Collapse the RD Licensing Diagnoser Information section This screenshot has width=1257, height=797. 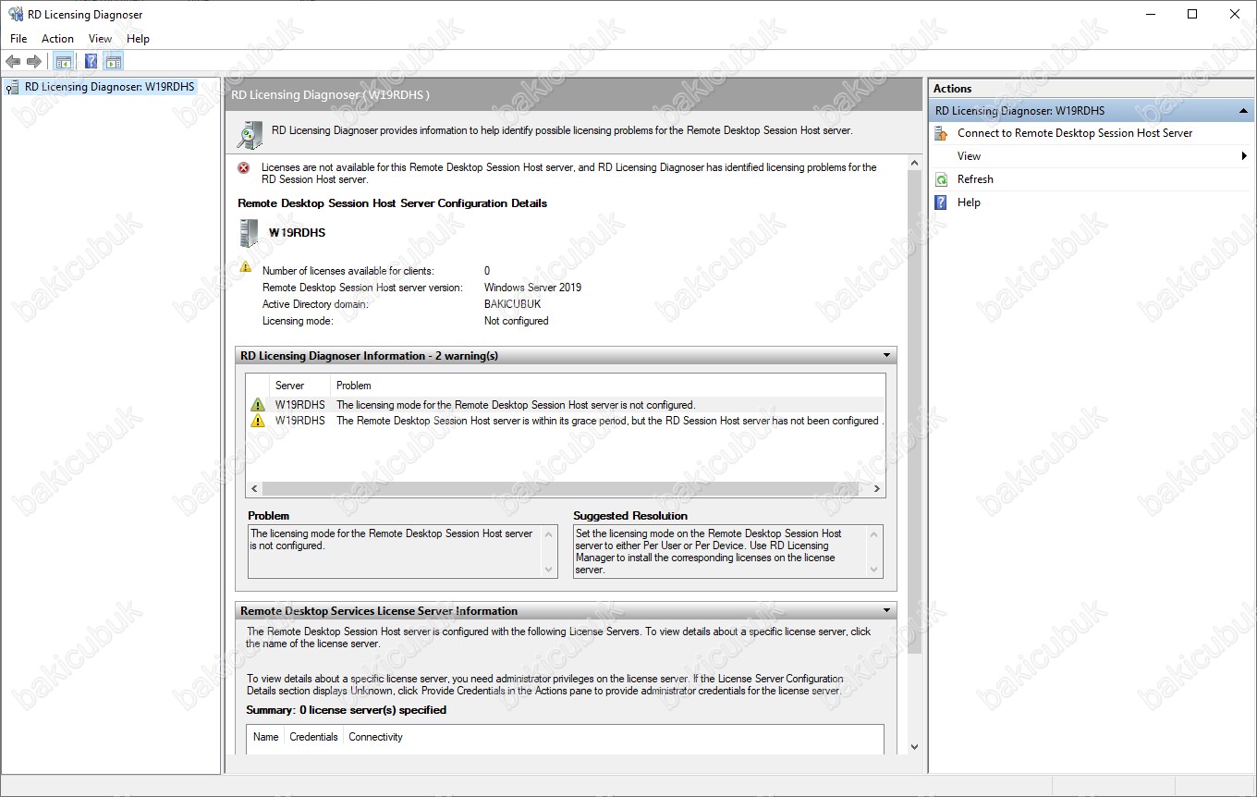click(x=886, y=355)
